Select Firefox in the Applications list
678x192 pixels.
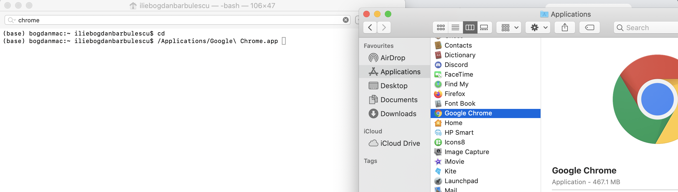[x=455, y=94]
